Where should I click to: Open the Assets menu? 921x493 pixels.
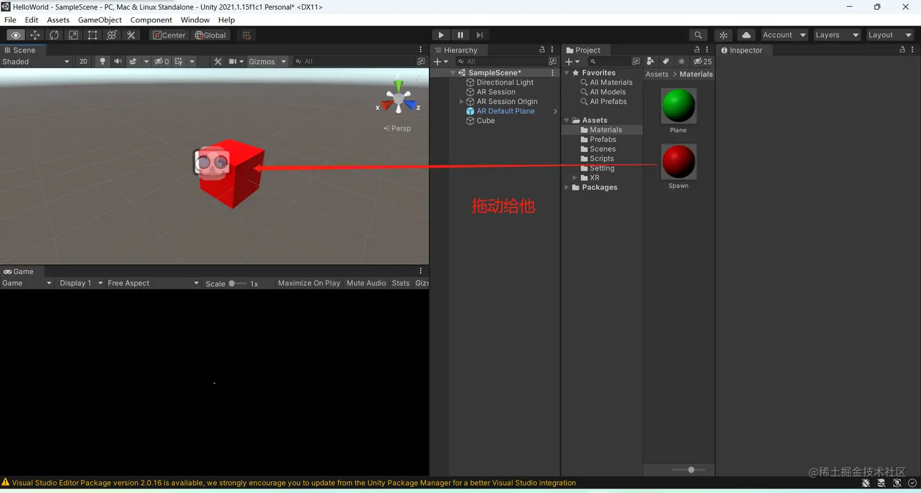tap(58, 20)
